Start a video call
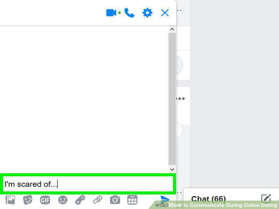 coord(111,13)
